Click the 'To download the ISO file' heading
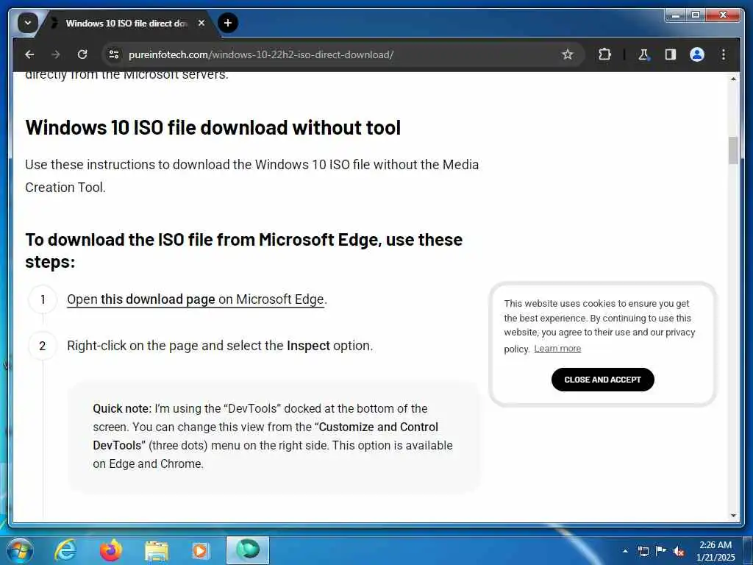This screenshot has height=565, width=753. [x=243, y=250]
